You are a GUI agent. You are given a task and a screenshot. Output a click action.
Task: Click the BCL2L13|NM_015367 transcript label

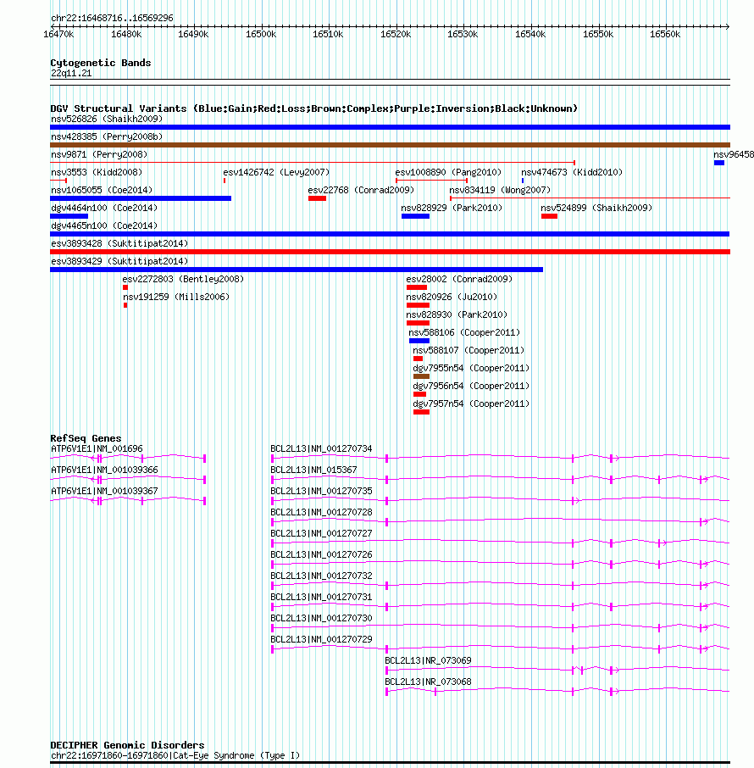(x=313, y=470)
